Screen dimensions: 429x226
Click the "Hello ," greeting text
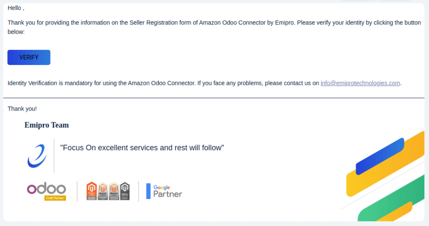pyautogui.click(x=16, y=8)
